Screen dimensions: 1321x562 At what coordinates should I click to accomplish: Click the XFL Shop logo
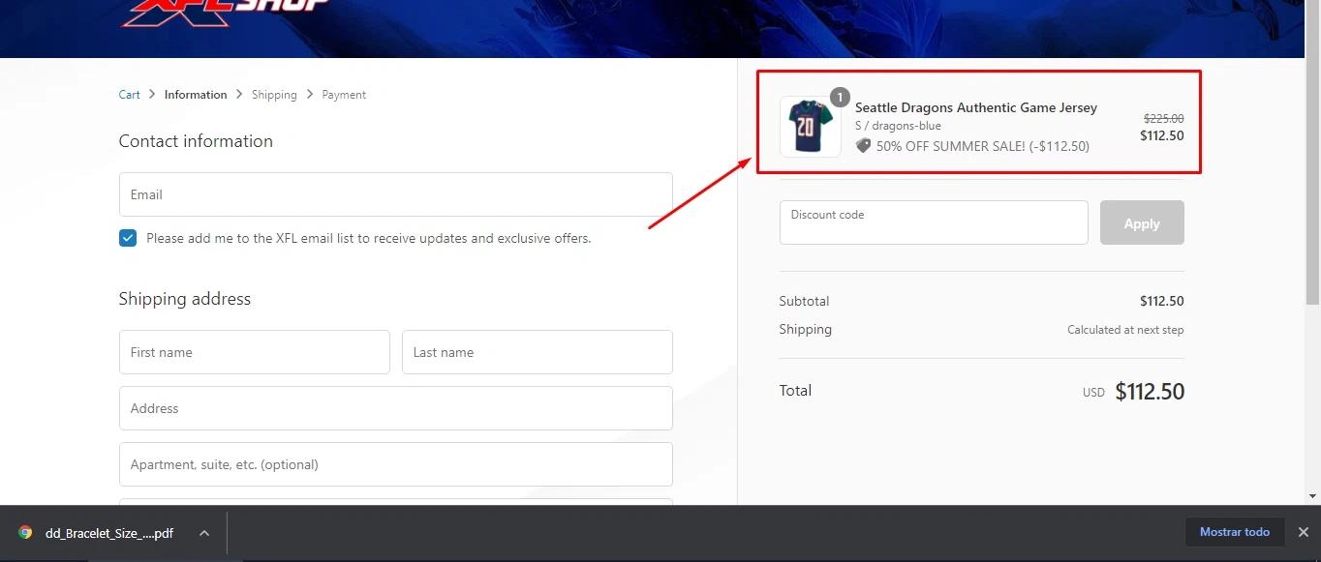coord(225,10)
